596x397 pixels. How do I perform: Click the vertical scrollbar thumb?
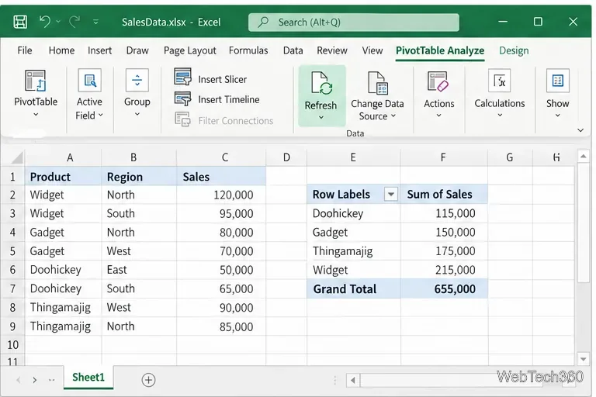click(583, 223)
